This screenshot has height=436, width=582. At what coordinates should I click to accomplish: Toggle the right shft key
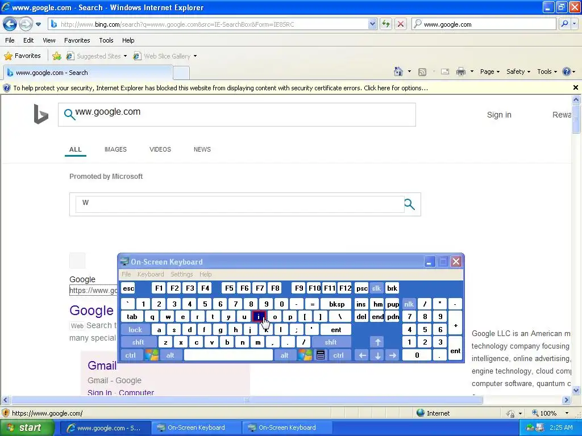tap(330, 342)
